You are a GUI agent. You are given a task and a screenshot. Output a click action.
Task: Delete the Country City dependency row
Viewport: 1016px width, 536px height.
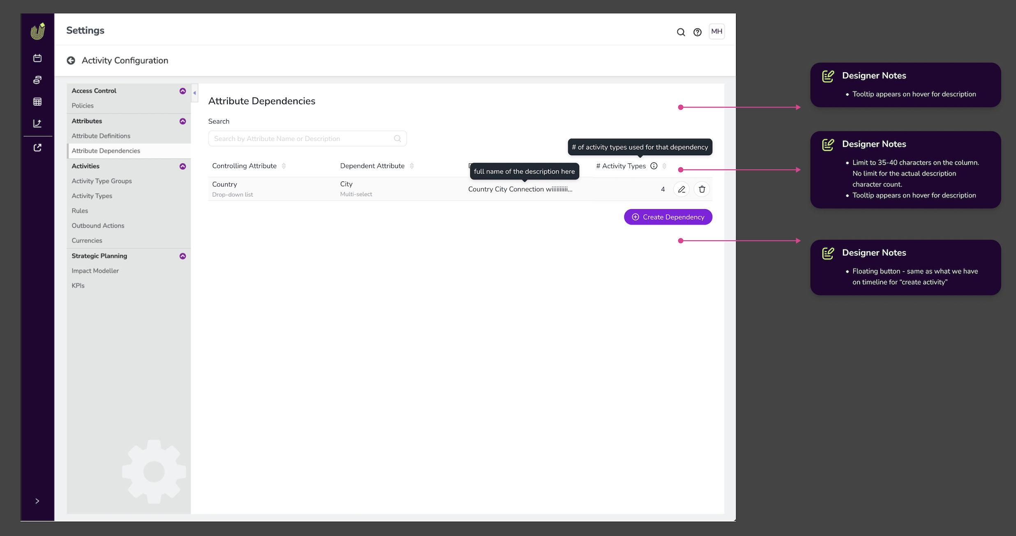point(702,189)
